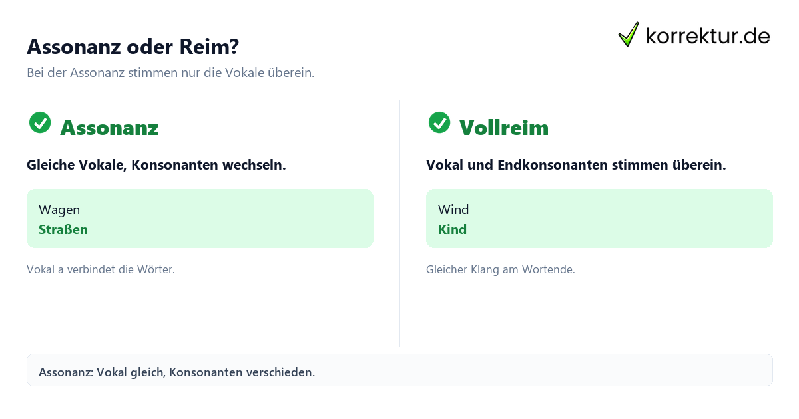Click the highlighted word Straßen
The height and width of the screenshot is (419, 799).
pyautogui.click(x=63, y=229)
